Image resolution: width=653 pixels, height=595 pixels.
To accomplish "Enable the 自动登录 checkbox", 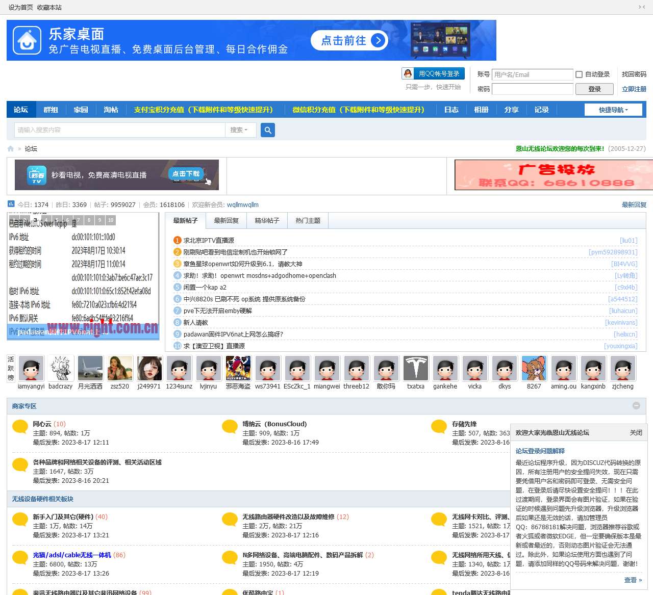I will [x=579, y=74].
